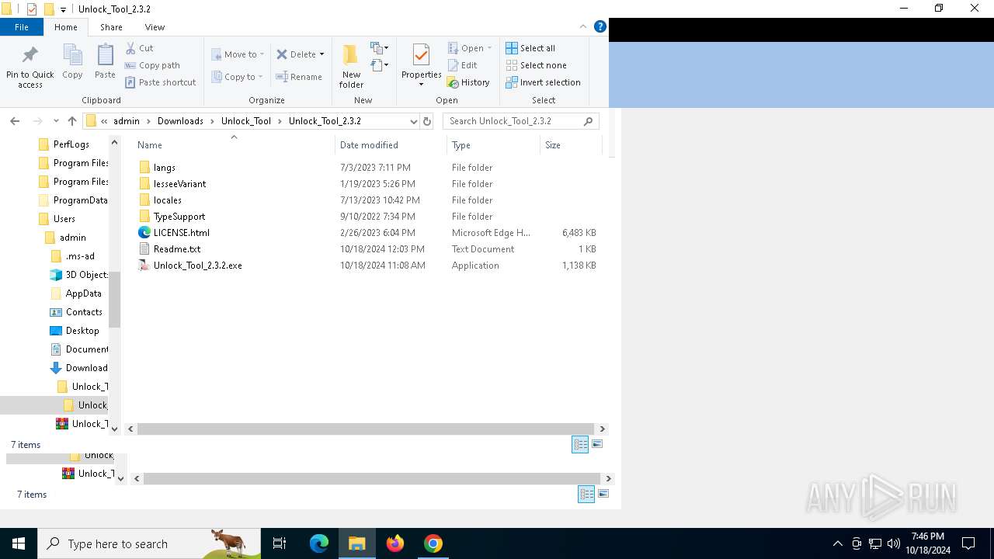This screenshot has width=994, height=559.
Task: Sort files by Name column
Action: coord(233,145)
